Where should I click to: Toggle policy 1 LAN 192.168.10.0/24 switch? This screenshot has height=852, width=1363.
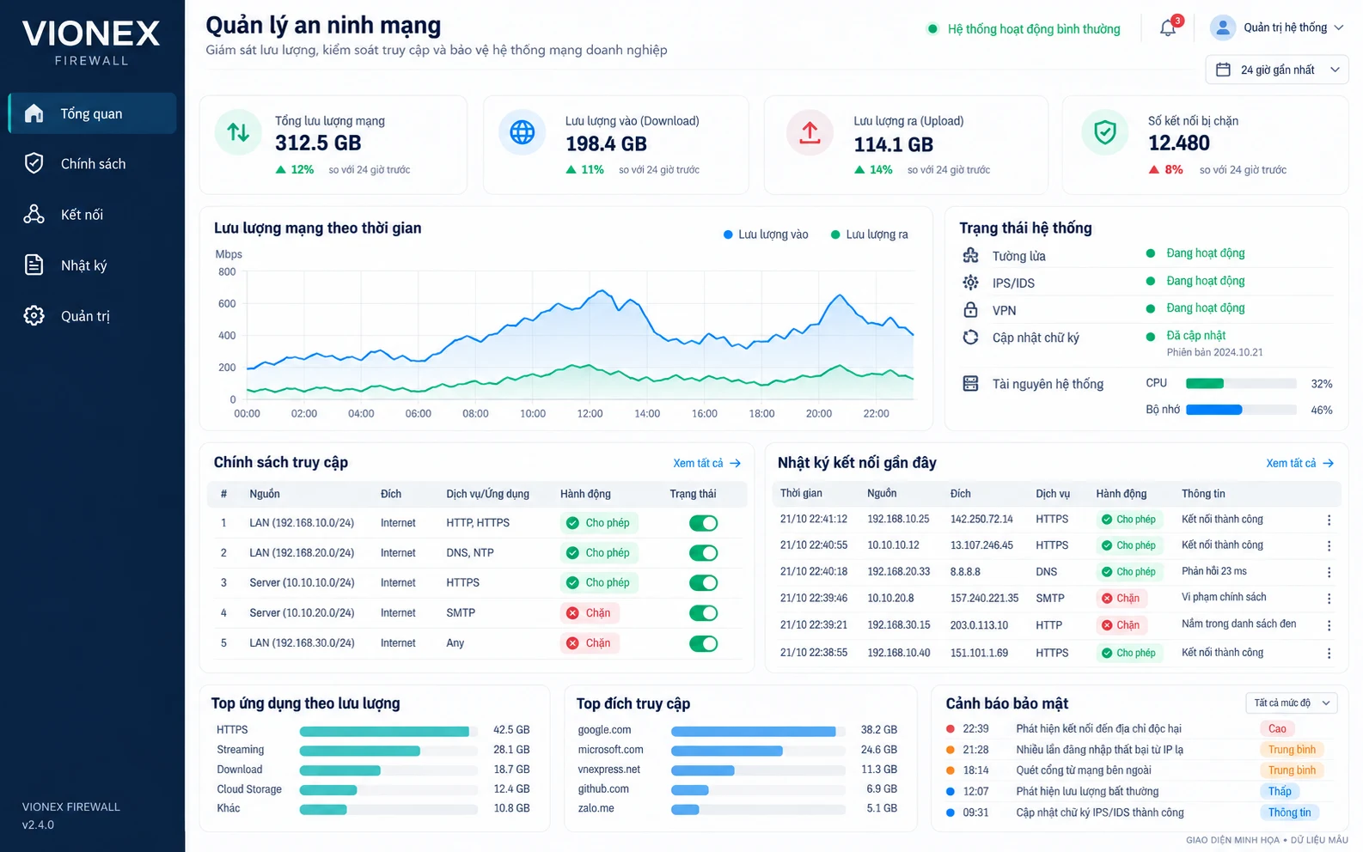click(x=703, y=523)
